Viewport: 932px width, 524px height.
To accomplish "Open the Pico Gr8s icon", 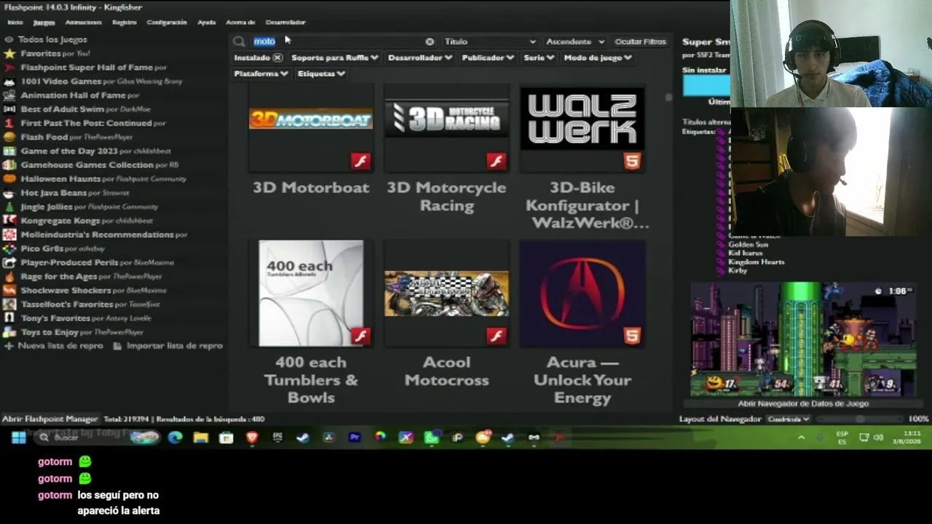I will tap(9, 248).
